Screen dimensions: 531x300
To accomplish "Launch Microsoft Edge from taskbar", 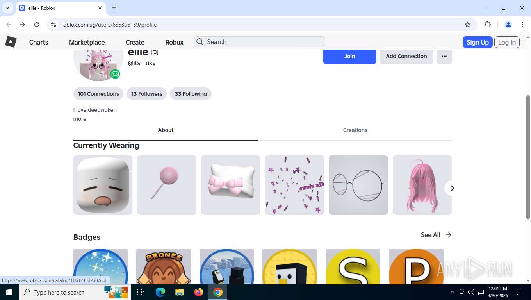I will pos(160,292).
